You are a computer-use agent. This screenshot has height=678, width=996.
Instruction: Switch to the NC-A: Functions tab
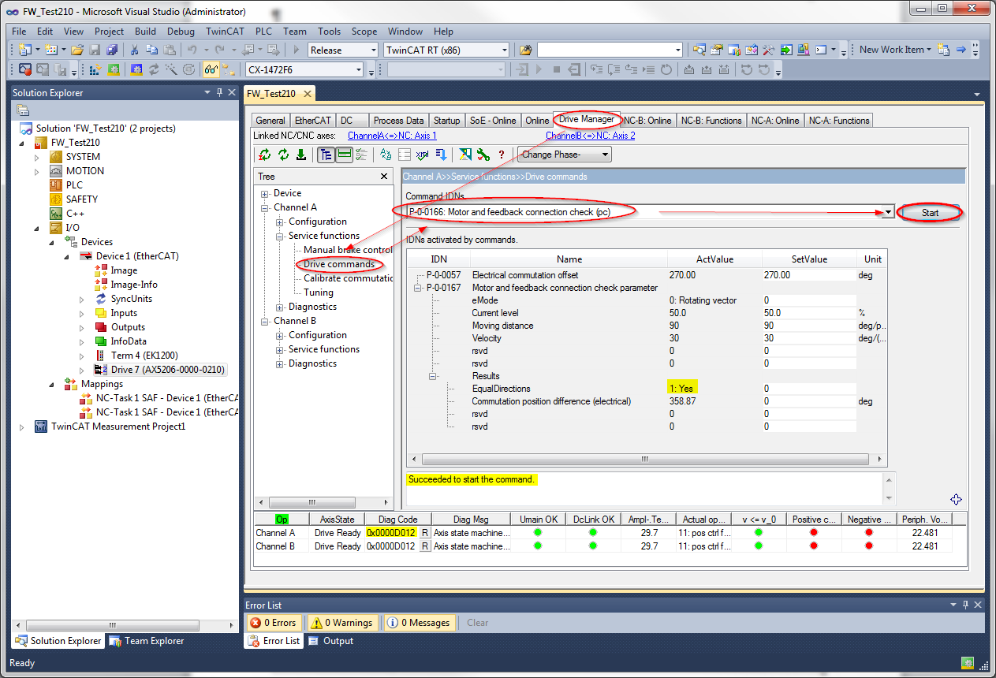point(838,121)
